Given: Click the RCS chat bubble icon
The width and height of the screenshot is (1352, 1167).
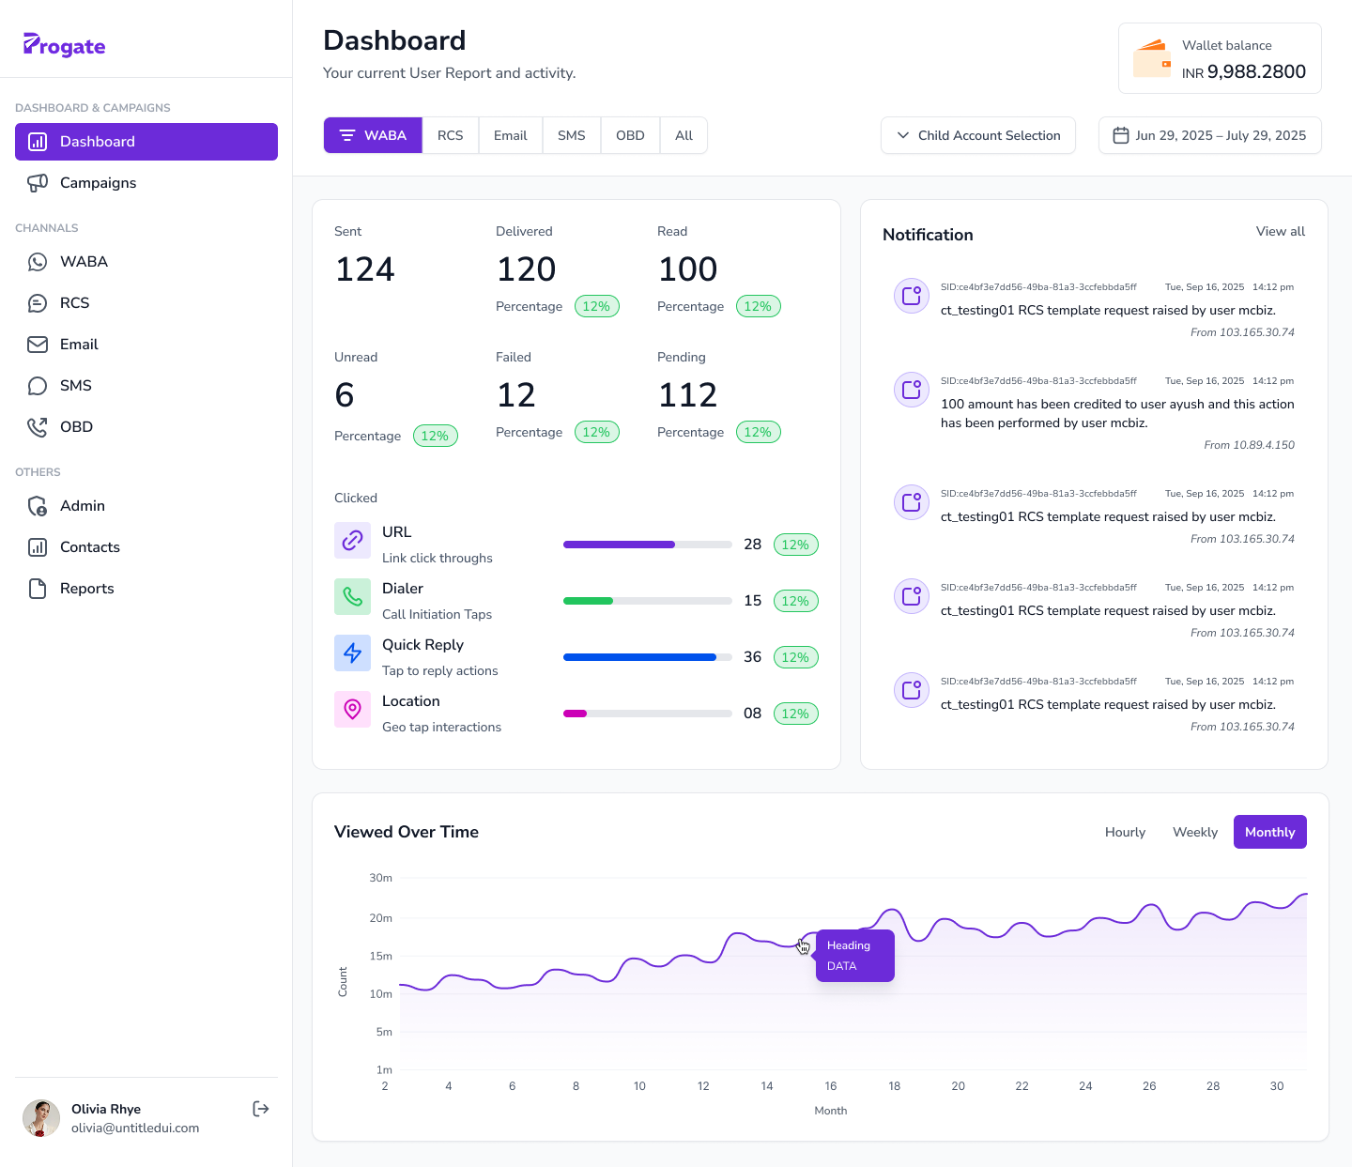Looking at the screenshot, I should (x=38, y=303).
